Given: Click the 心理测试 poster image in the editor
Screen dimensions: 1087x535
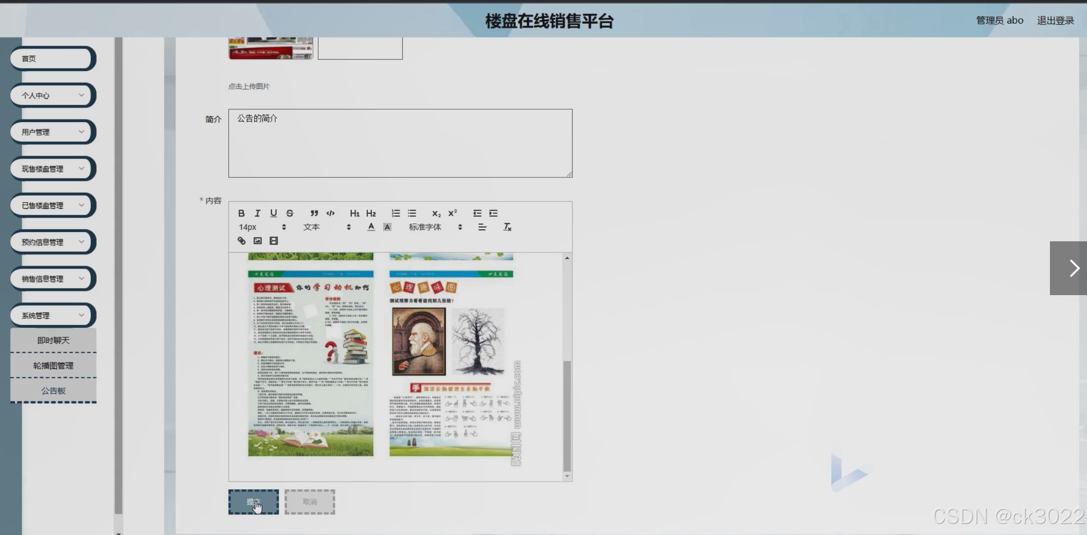Looking at the screenshot, I should (x=310, y=363).
